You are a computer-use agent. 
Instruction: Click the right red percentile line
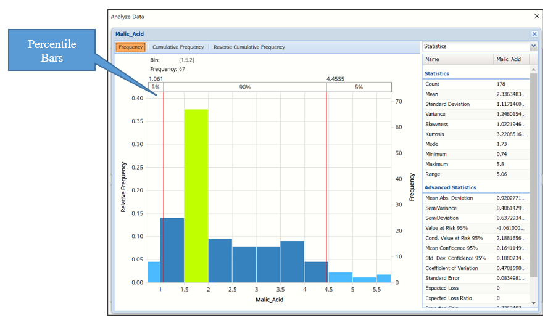[x=326, y=185]
